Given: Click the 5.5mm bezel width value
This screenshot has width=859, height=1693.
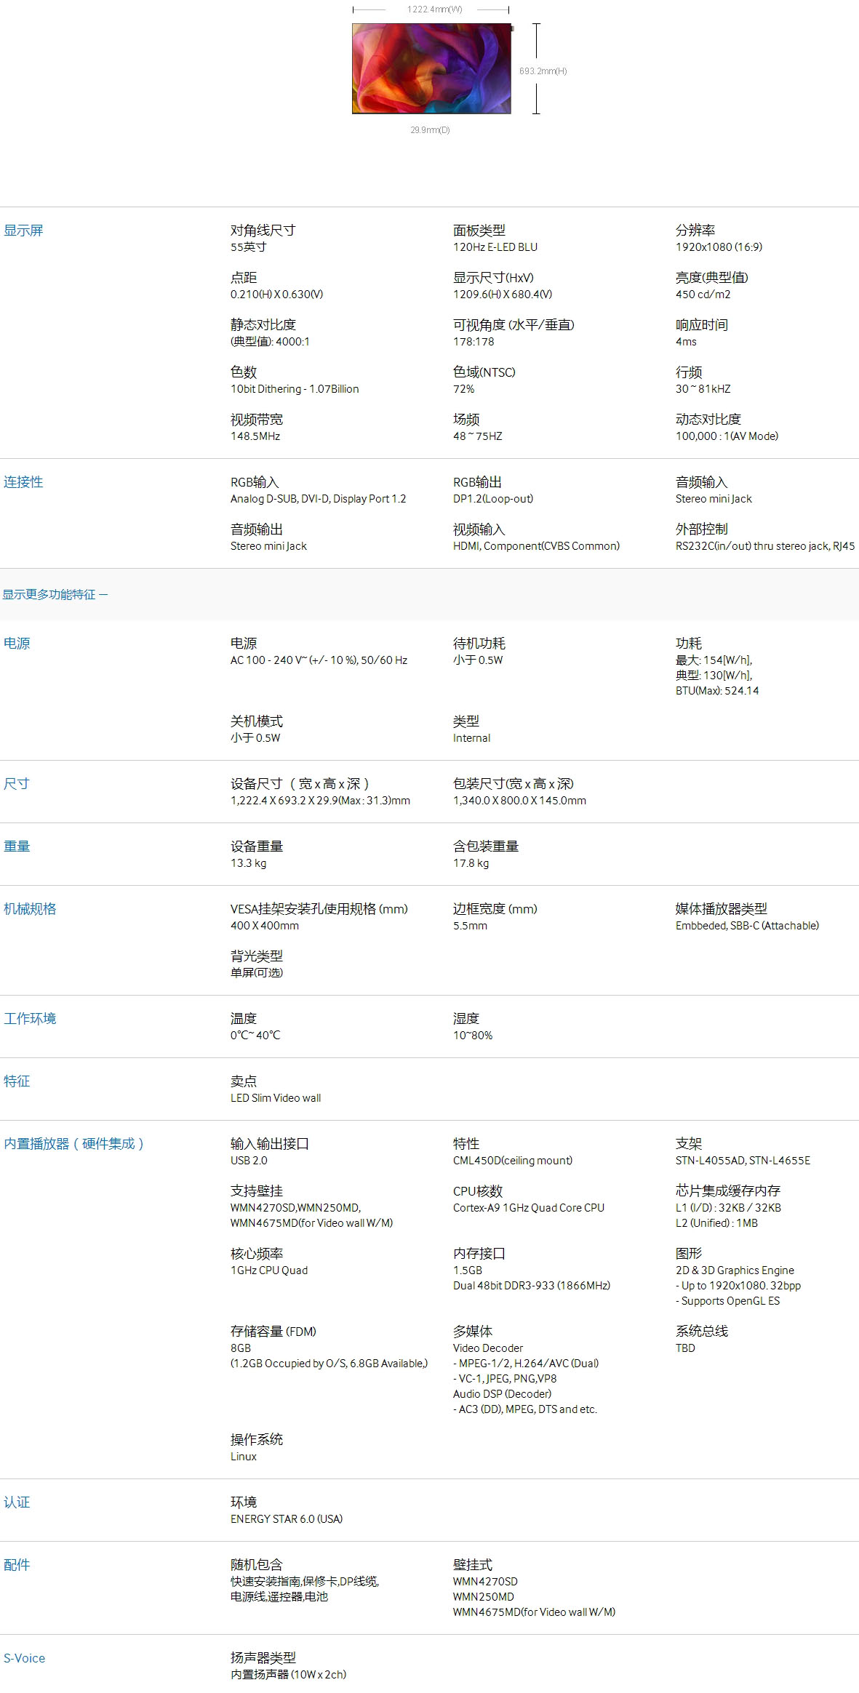Looking at the screenshot, I should [x=471, y=926].
